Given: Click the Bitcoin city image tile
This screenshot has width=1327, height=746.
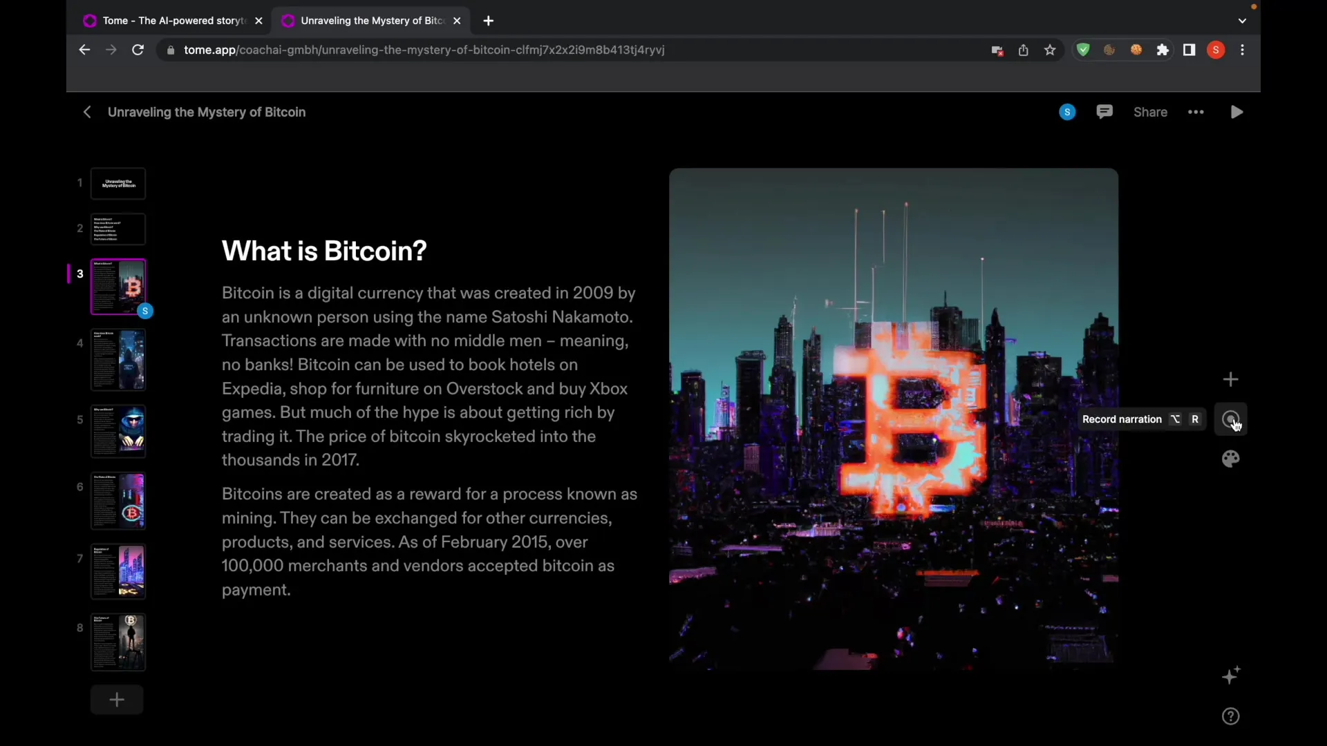Looking at the screenshot, I should tap(894, 419).
